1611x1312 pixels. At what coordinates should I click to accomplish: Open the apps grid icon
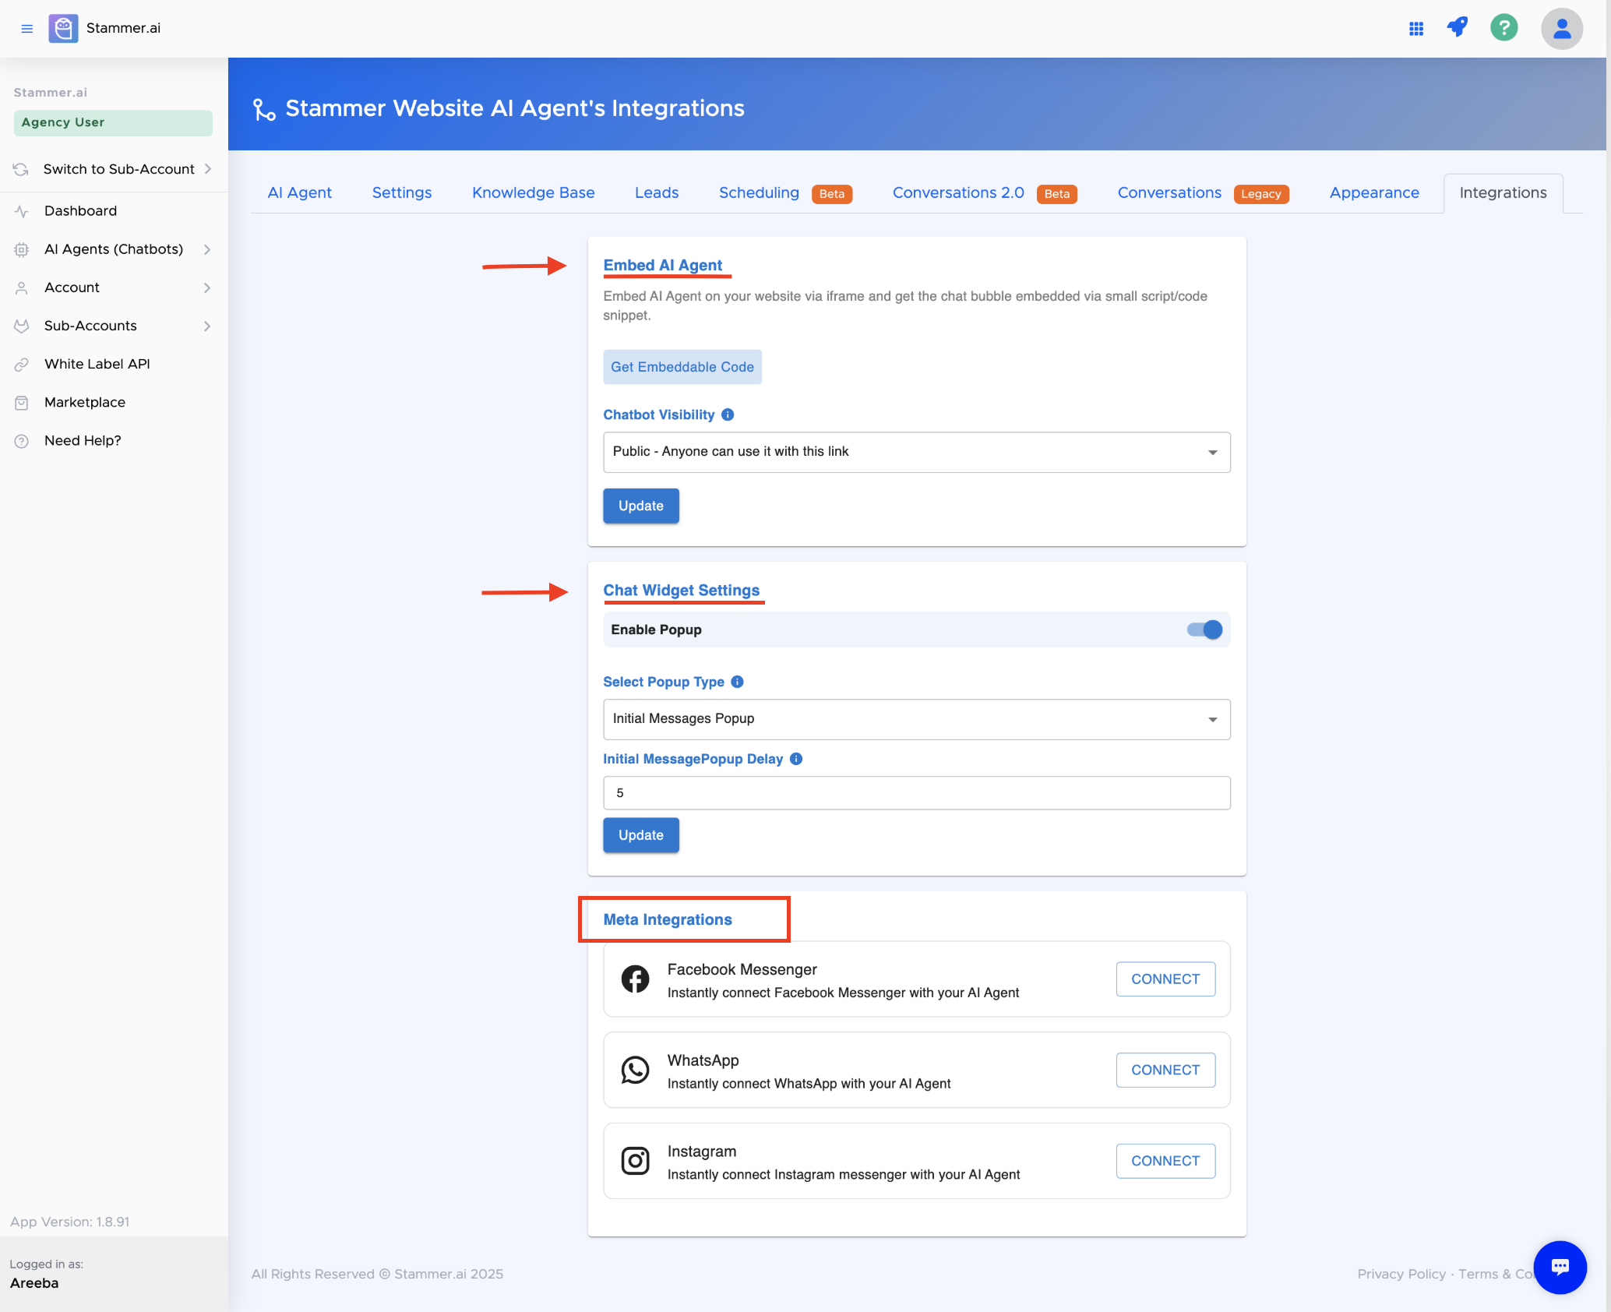1416,29
